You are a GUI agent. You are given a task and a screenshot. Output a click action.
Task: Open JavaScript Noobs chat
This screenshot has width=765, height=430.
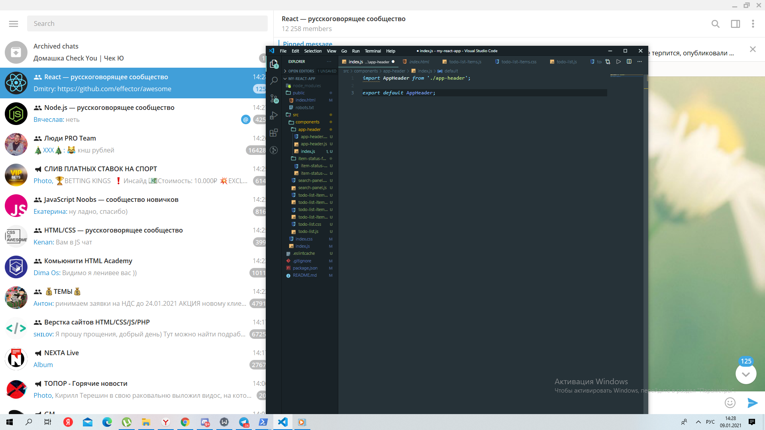[133, 205]
